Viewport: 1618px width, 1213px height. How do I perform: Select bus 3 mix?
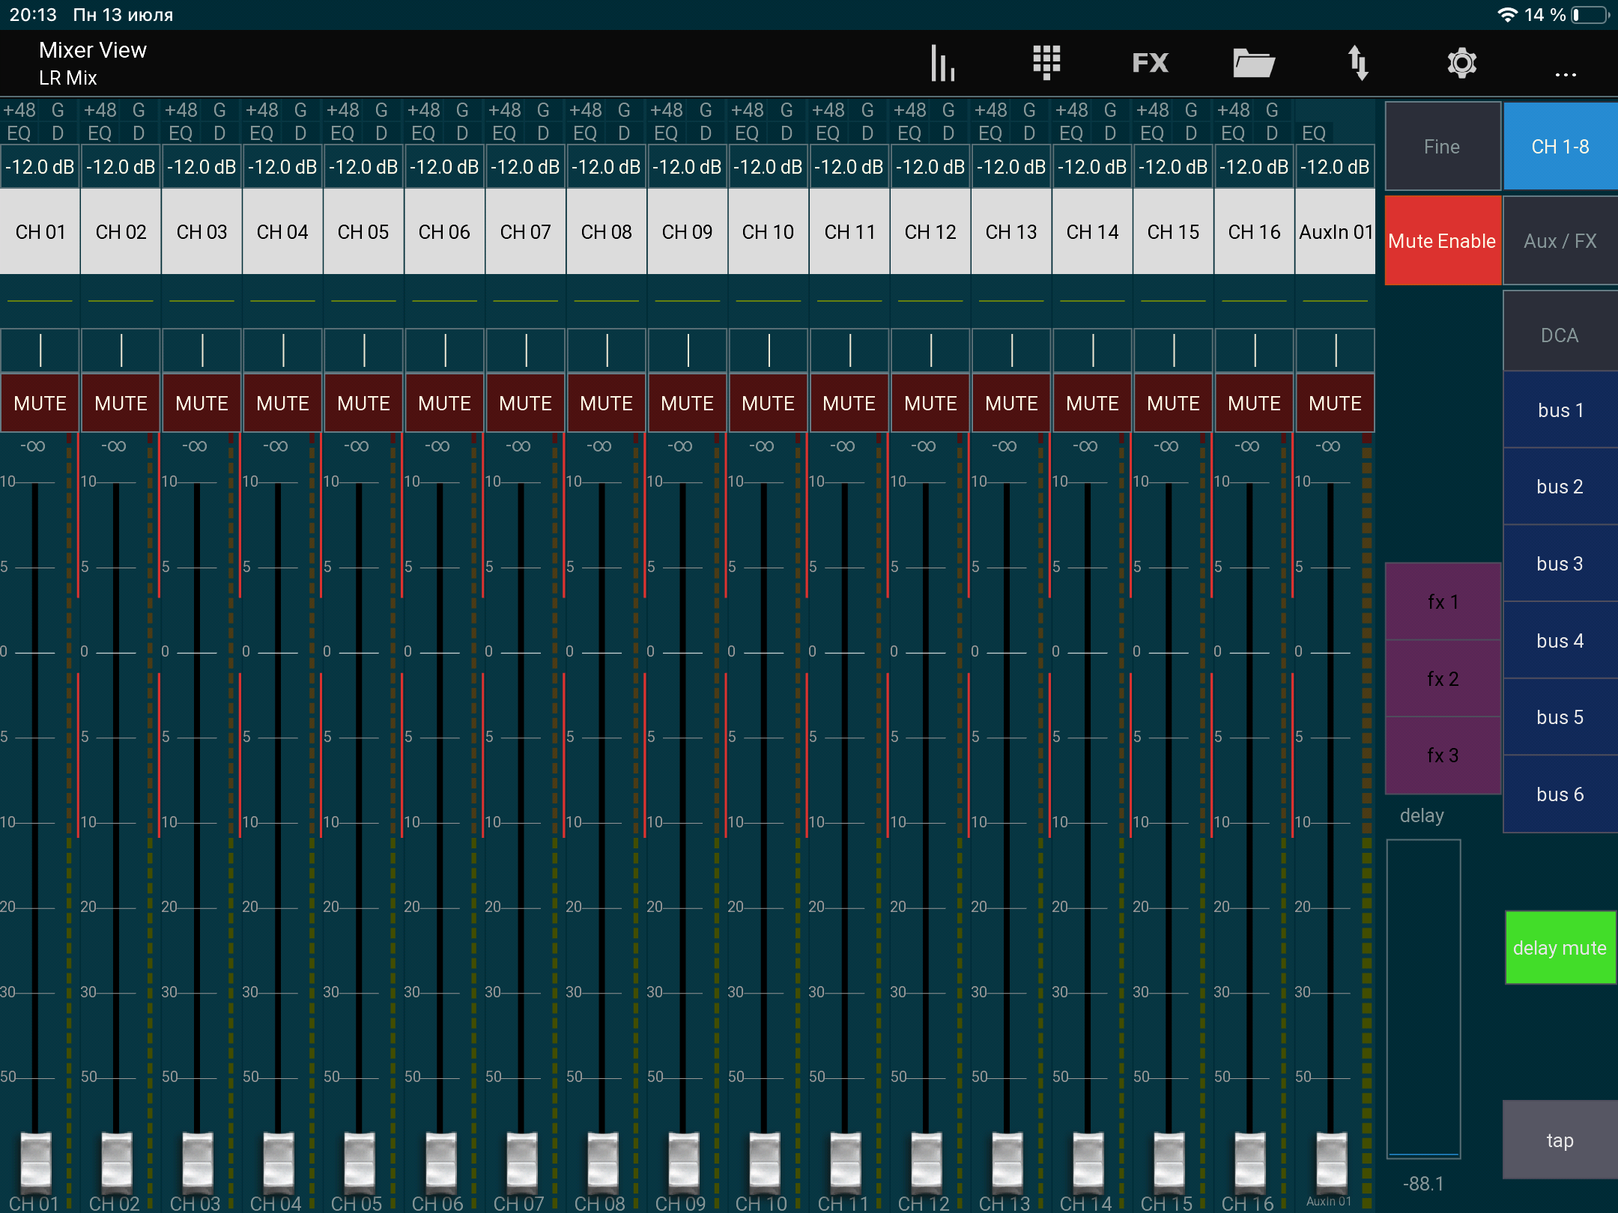point(1560,564)
